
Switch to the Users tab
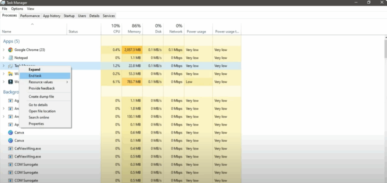point(82,16)
